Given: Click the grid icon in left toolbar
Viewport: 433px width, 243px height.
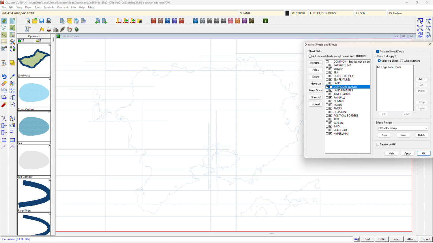Looking at the screenshot, I should (4, 42).
